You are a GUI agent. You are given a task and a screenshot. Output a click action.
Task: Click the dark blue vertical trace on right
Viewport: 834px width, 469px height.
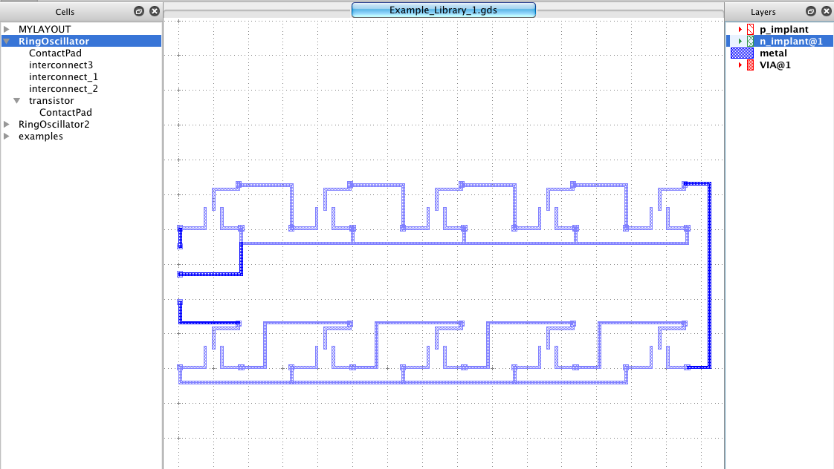point(710,275)
